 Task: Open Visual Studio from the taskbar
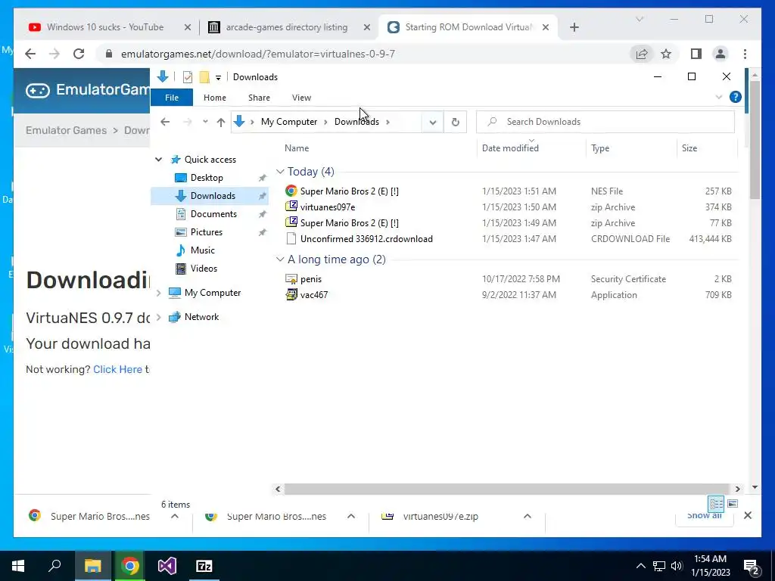[x=167, y=566]
